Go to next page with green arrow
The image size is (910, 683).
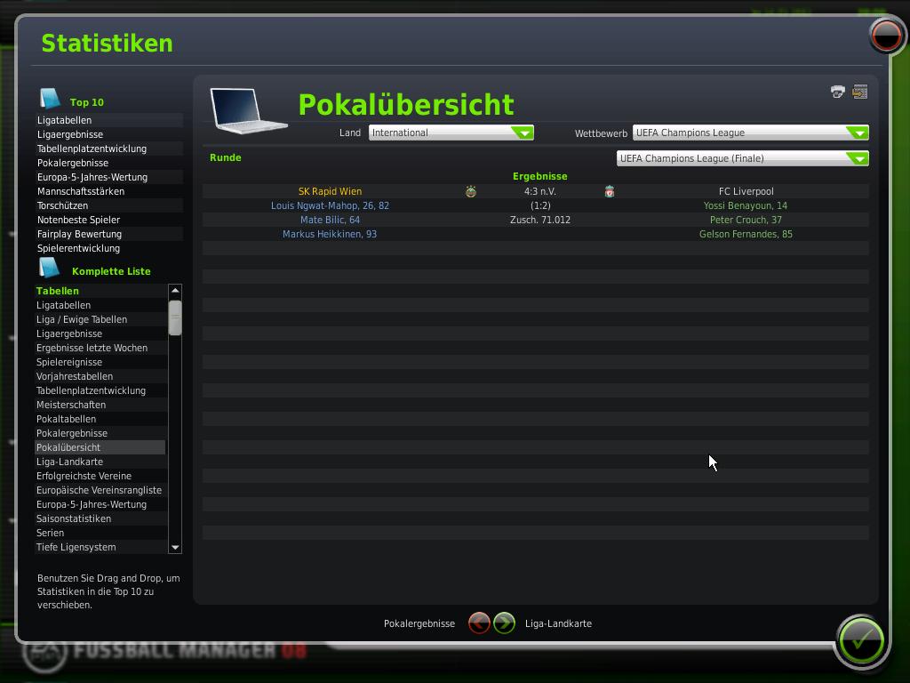505,623
